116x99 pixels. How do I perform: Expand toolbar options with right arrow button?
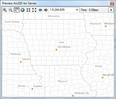click(111, 10)
